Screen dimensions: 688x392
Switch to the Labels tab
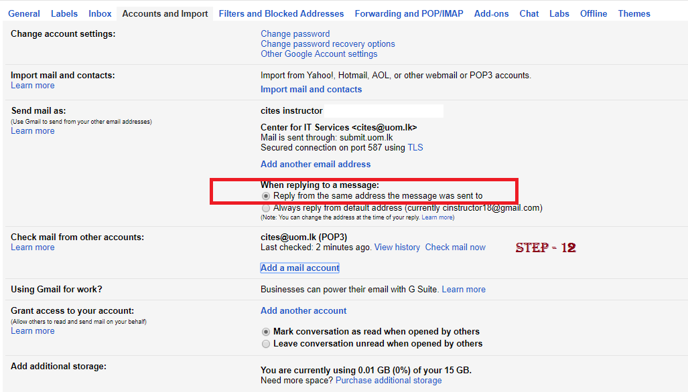[64, 13]
